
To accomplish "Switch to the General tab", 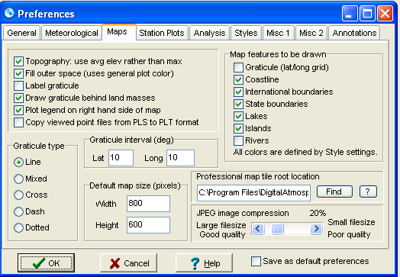I will point(21,33).
